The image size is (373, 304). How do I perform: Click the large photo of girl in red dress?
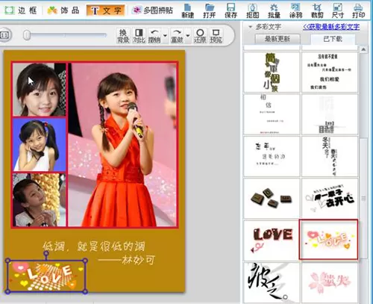[x=122, y=144]
